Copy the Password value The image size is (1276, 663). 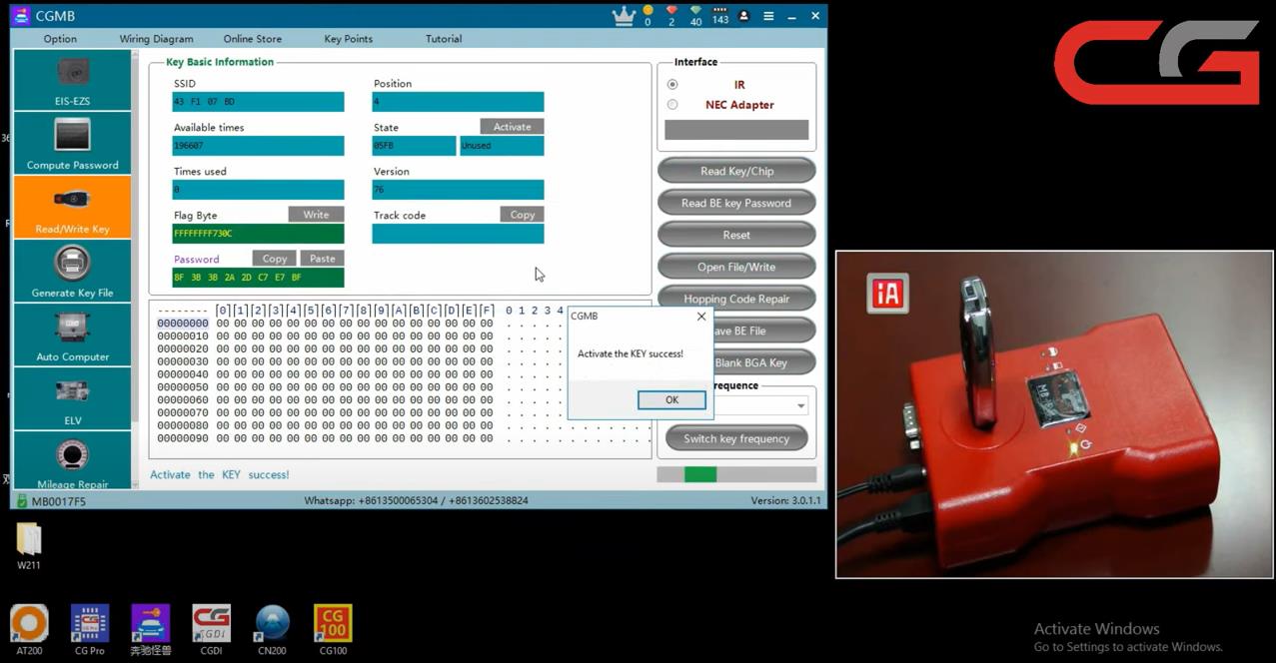[x=275, y=259]
